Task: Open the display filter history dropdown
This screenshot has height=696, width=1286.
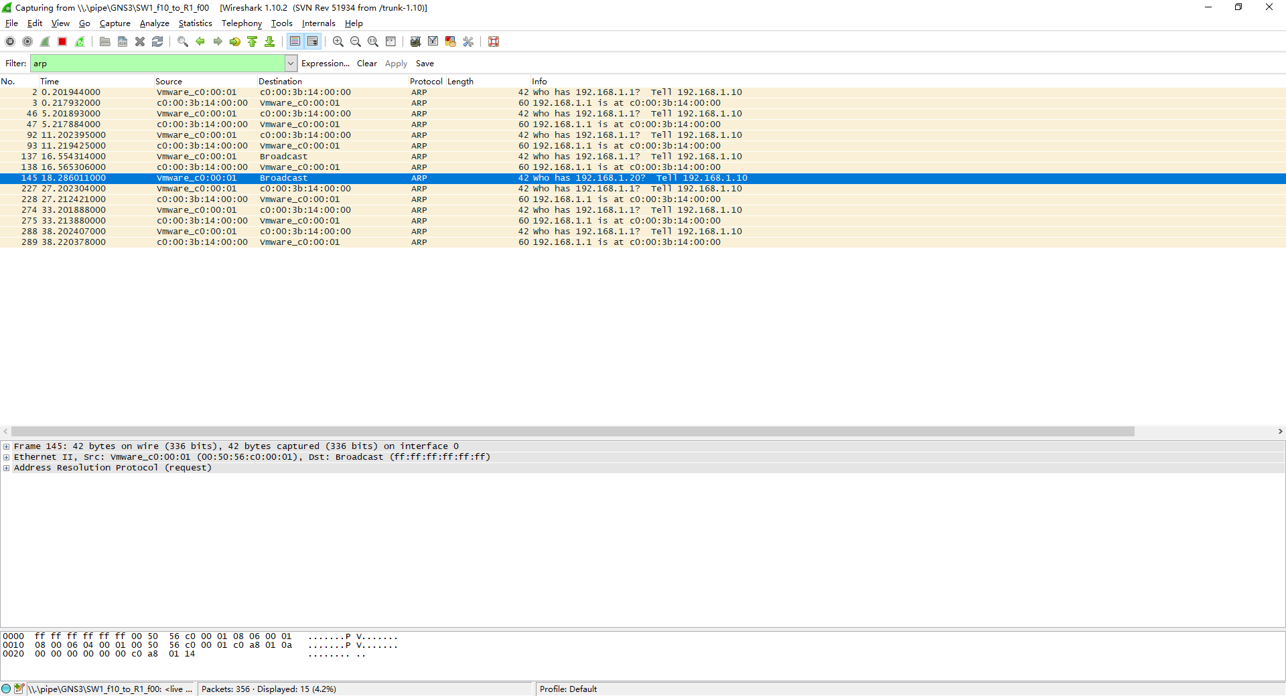Action: tap(291, 64)
